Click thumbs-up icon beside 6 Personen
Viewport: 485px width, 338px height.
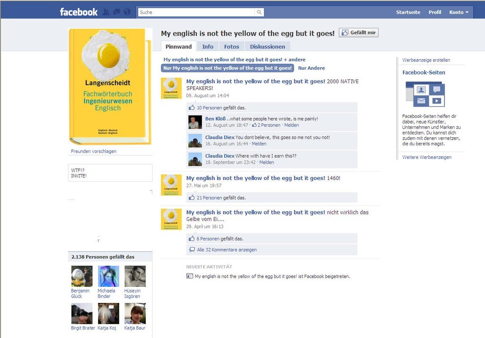[x=192, y=239]
